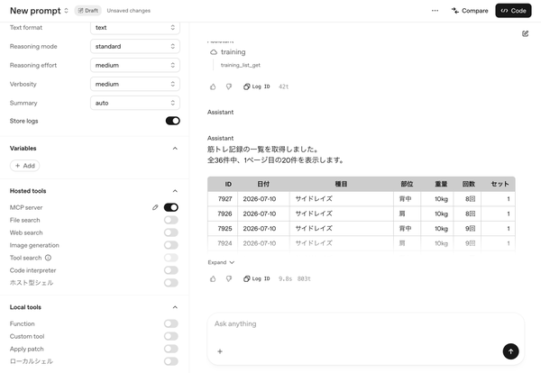Click the 筋トレ記録の一覧を取得しました text
This screenshot has width=541, height=373.
tap(263, 150)
